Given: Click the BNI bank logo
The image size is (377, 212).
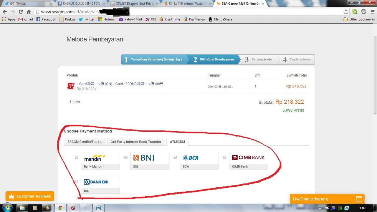Looking at the screenshot, I should pos(144,158).
